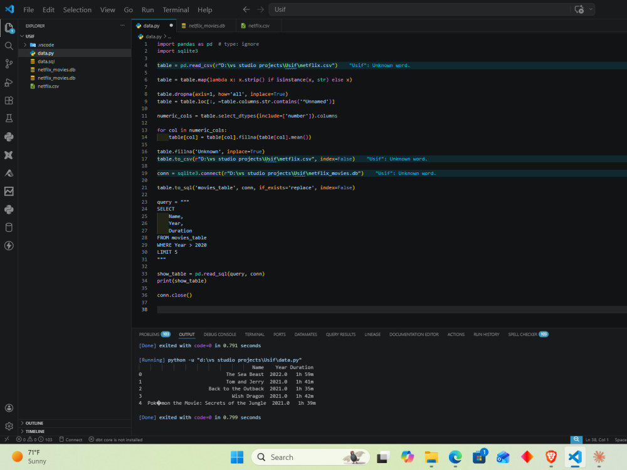Click Connect in the status bar
Viewport: 627px width, 470px height.
[x=71, y=439]
